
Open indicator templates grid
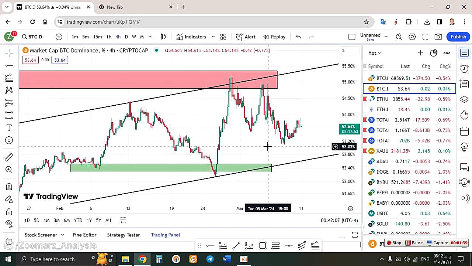coord(223,37)
